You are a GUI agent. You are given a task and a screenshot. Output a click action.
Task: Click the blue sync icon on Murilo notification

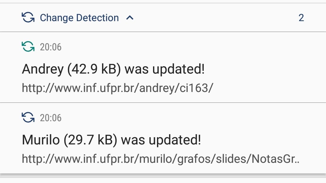[x=28, y=117]
